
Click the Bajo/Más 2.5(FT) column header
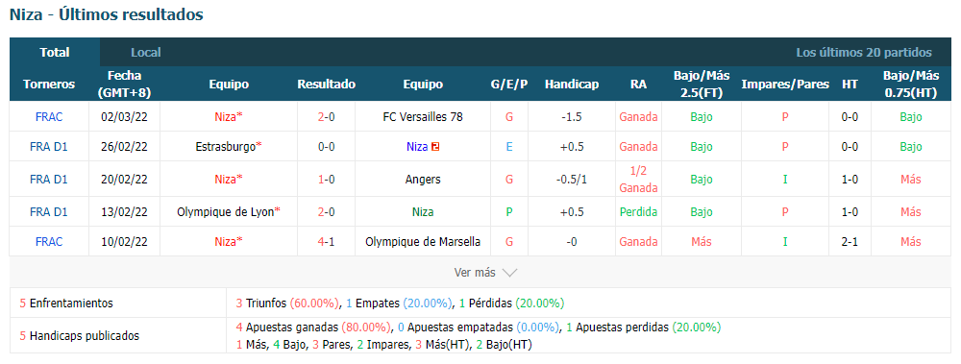pos(702,85)
